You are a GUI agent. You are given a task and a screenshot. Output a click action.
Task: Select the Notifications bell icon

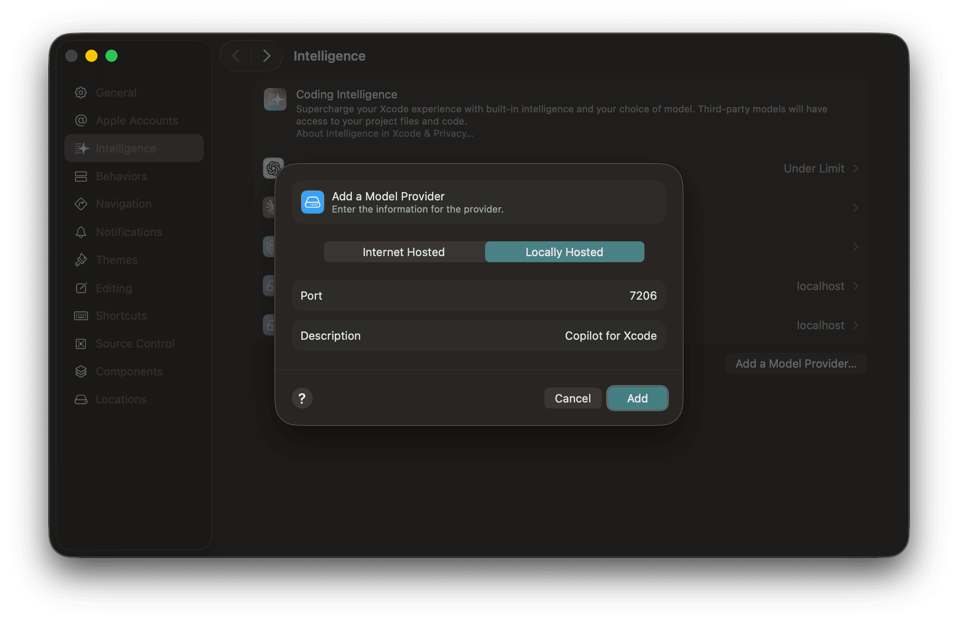tap(81, 232)
